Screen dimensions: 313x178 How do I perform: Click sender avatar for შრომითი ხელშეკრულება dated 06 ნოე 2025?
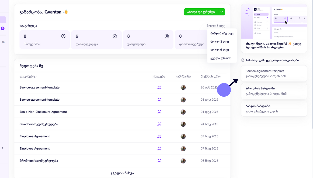[183, 161]
